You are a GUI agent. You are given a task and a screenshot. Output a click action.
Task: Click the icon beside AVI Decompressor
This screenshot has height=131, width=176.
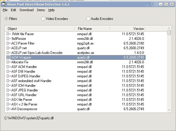pyautogui.click(x=8, y=109)
